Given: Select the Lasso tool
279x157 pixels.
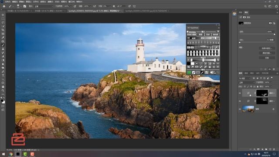Looking at the screenshot, I should pyautogui.click(x=3, y=22).
